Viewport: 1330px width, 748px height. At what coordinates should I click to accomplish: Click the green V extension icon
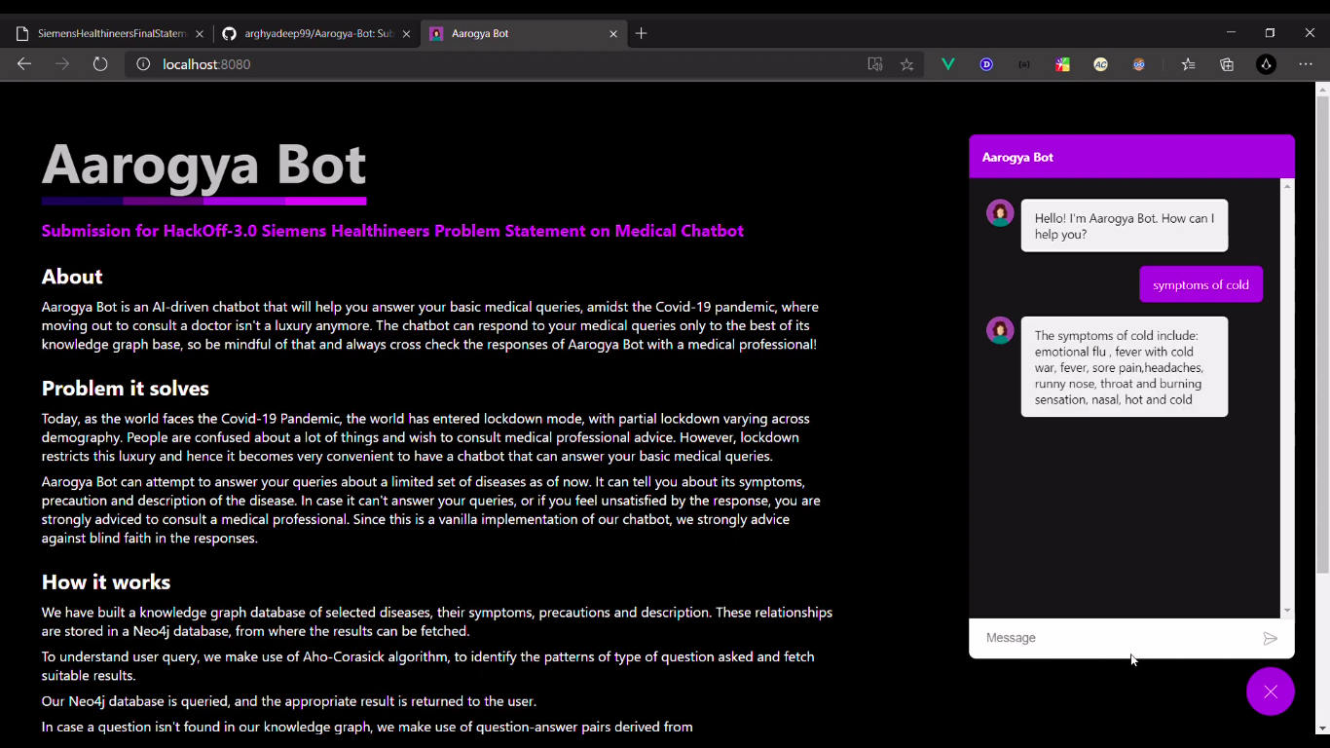(947, 64)
